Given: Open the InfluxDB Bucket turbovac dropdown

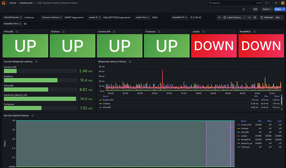Looking at the screenshot, I should coord(31,18).
